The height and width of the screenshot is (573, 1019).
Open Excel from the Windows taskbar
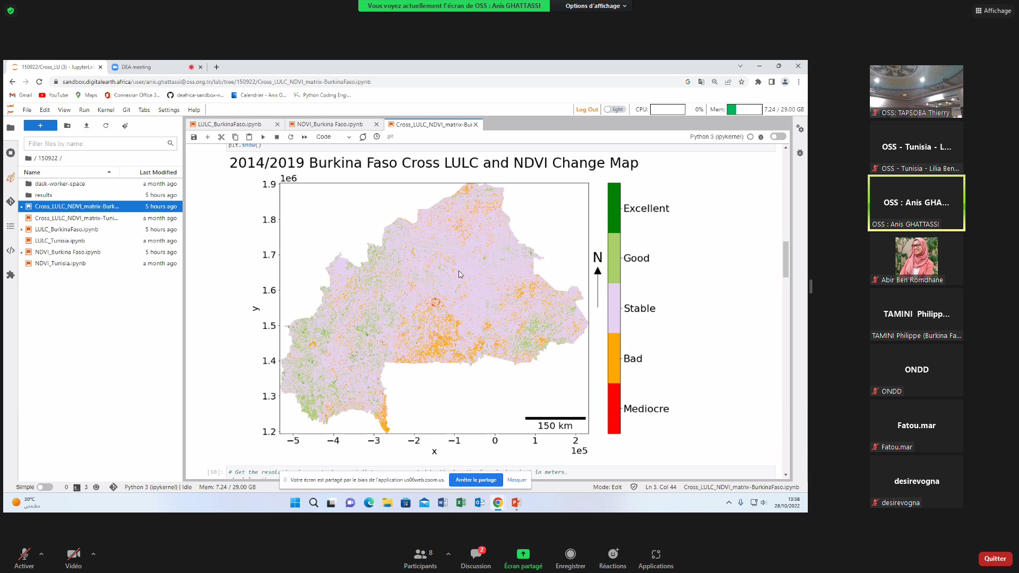pyautogui.click(x=461, y=502)
